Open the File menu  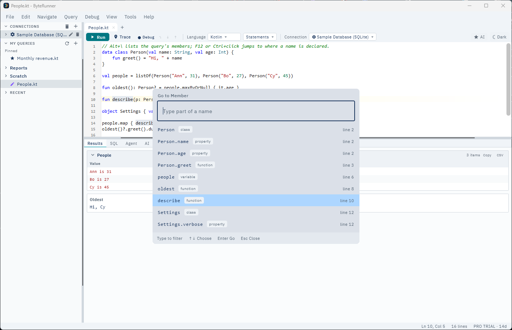[x=10, y=17]
